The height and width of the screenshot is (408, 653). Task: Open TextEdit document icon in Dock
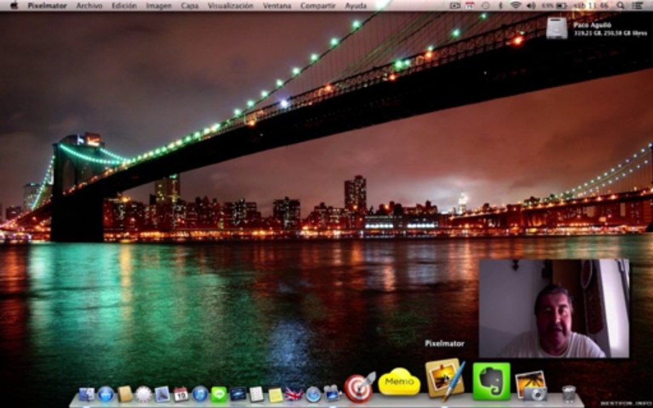coord(257,394)
